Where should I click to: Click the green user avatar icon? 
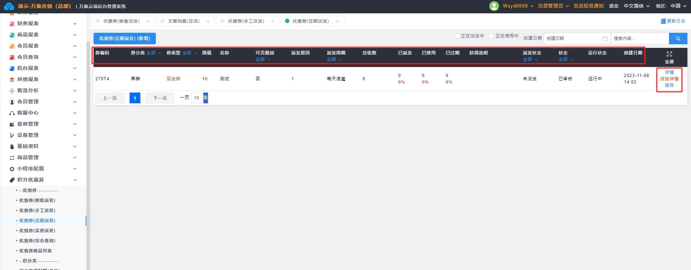click(494, 6)
